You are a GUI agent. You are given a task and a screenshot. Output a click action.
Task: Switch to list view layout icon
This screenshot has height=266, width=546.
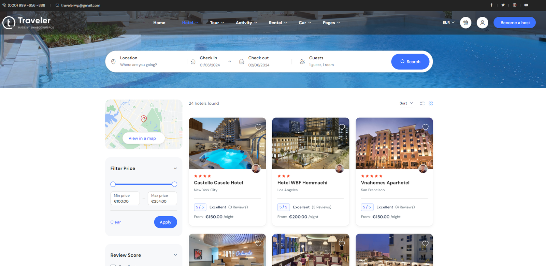[x=422, y=103]
